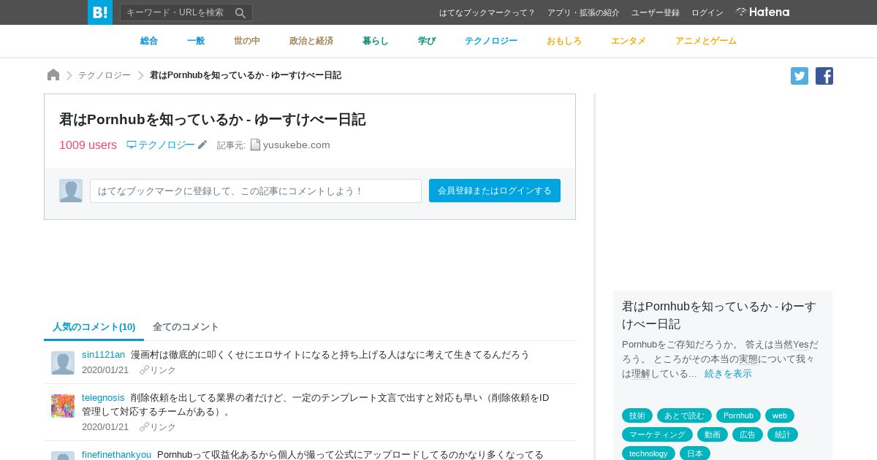
Task: Click the yusukebe.com document icon
Action: (255, 145)
